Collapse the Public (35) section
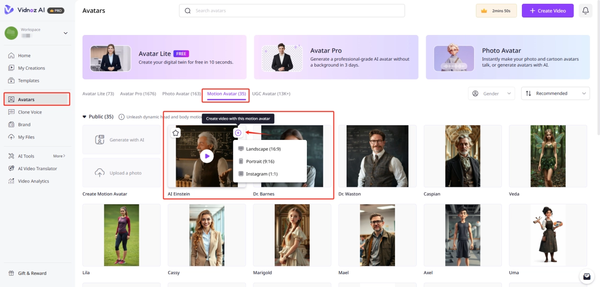 coord(85,117)
